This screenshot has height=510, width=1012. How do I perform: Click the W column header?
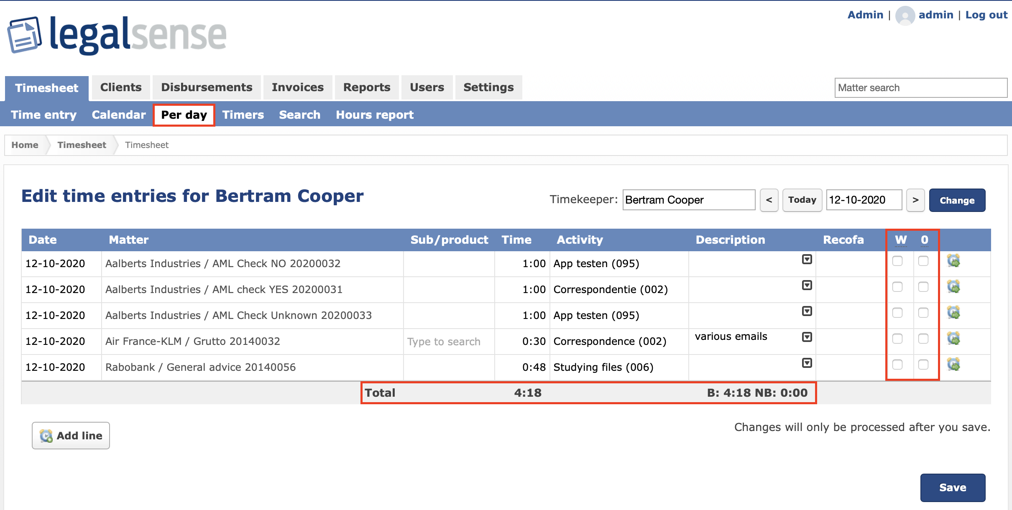point(901,240)
